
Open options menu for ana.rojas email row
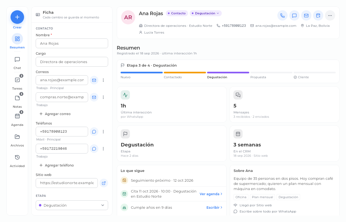tap(103, 80)
